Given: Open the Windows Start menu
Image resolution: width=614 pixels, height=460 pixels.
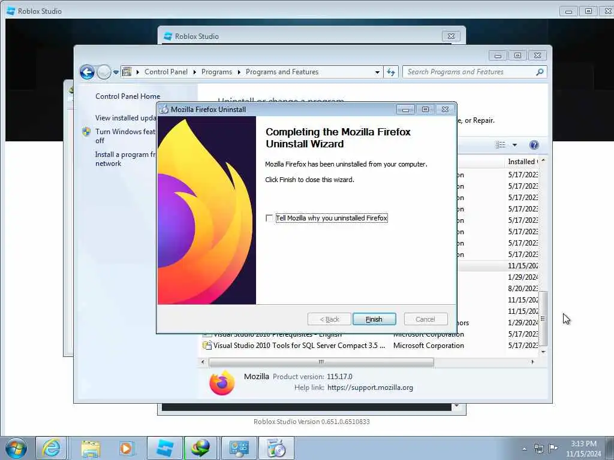Looking at the screenshot, I should coord(16,448).
